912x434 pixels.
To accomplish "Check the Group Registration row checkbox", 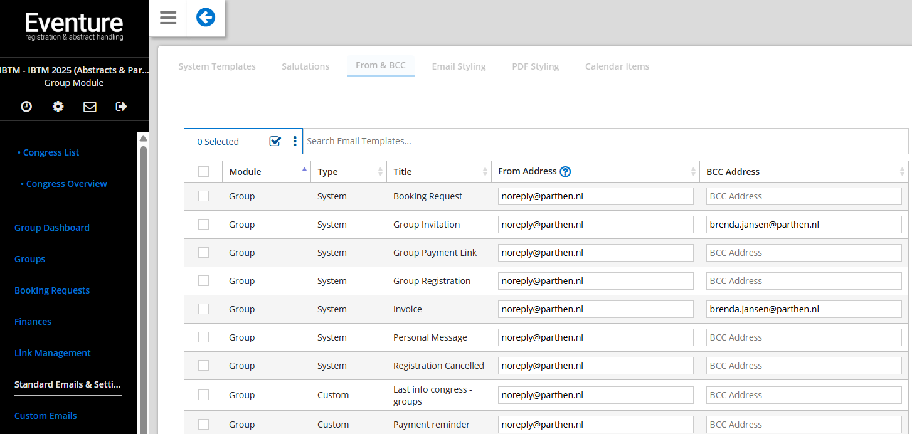I will pos(203,280).
